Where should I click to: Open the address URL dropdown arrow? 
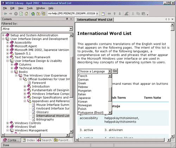click(97, 14)
